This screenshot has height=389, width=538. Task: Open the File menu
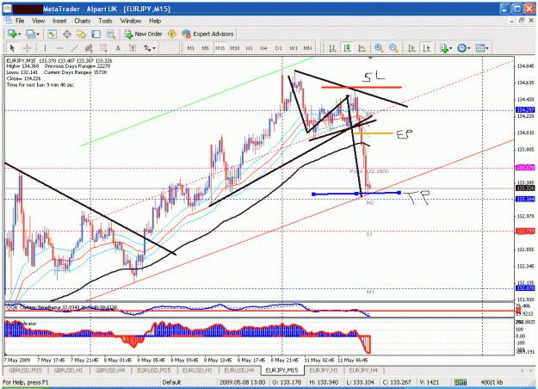(x=20, y=21)
